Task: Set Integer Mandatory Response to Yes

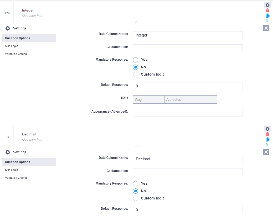Action: tap(136, 60)
